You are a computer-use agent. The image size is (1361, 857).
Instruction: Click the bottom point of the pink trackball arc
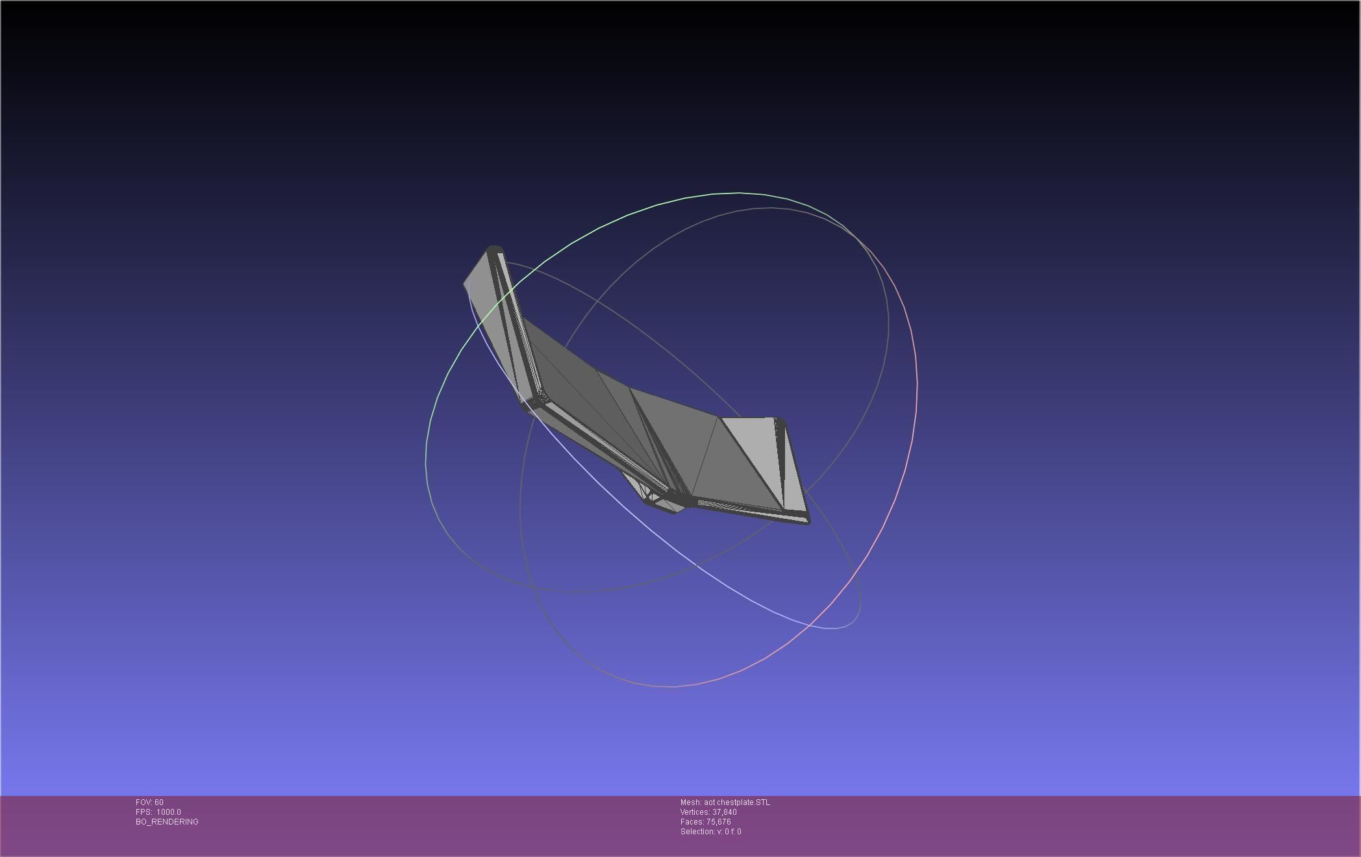(672, 686)
